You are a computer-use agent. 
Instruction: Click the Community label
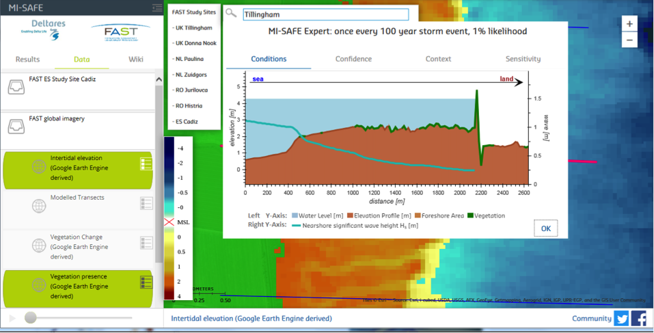[591, 319]
